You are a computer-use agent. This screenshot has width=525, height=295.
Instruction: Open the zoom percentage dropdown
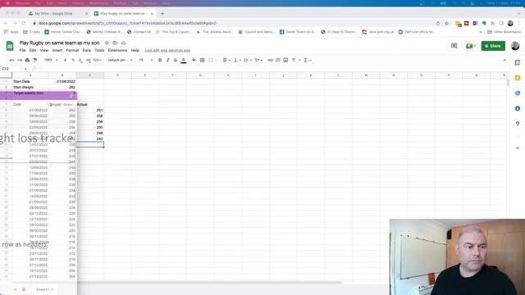point(51,60)
